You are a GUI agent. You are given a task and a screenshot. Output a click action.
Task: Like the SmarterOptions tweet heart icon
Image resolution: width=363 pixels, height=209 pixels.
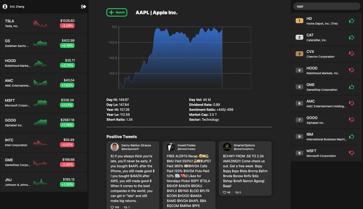point(224,192)
